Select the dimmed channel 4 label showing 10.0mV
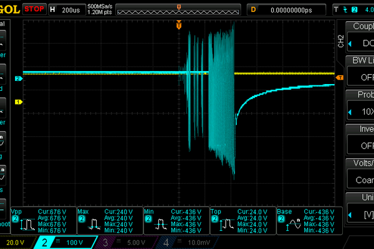This screenshot has width=374, height=249. [x=188, y=243]
